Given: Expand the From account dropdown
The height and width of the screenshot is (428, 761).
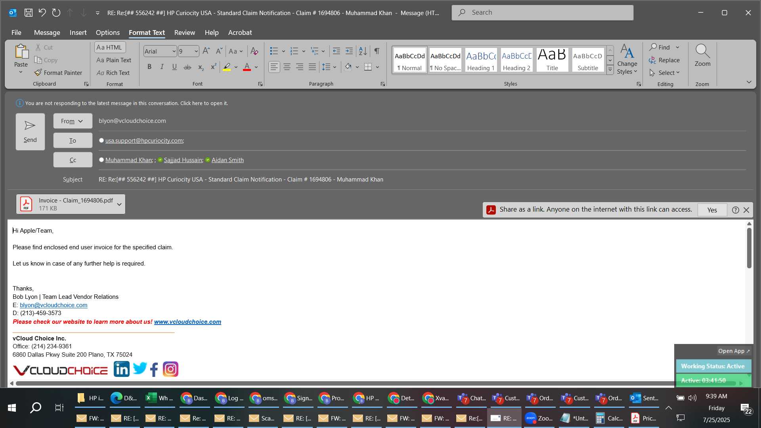Looking at the screenshot, I should coord(73,121).
